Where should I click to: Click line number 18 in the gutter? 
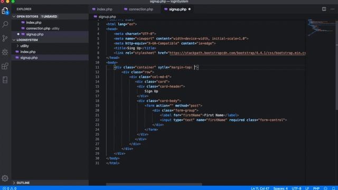pos(97,101)
